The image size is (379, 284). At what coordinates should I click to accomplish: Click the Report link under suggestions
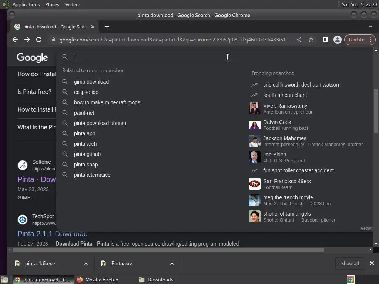pyautogui.click(x=366, y=228)
